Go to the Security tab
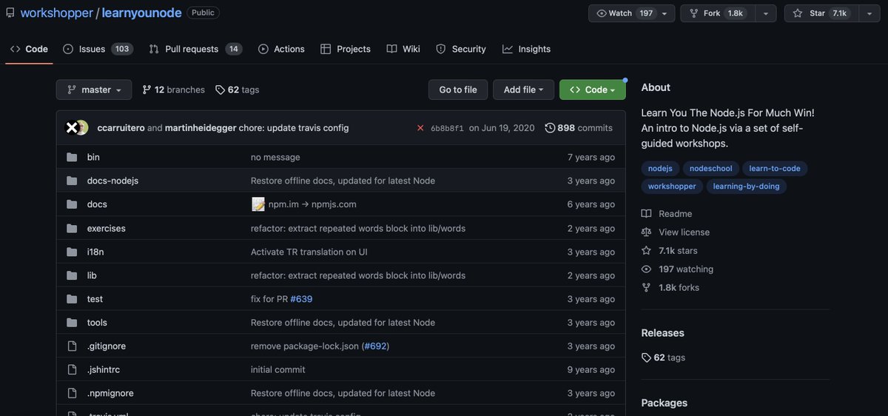Image resolution: width=888 pixels, height=416 pixels. pyautogui.click(x=461, y=49)
